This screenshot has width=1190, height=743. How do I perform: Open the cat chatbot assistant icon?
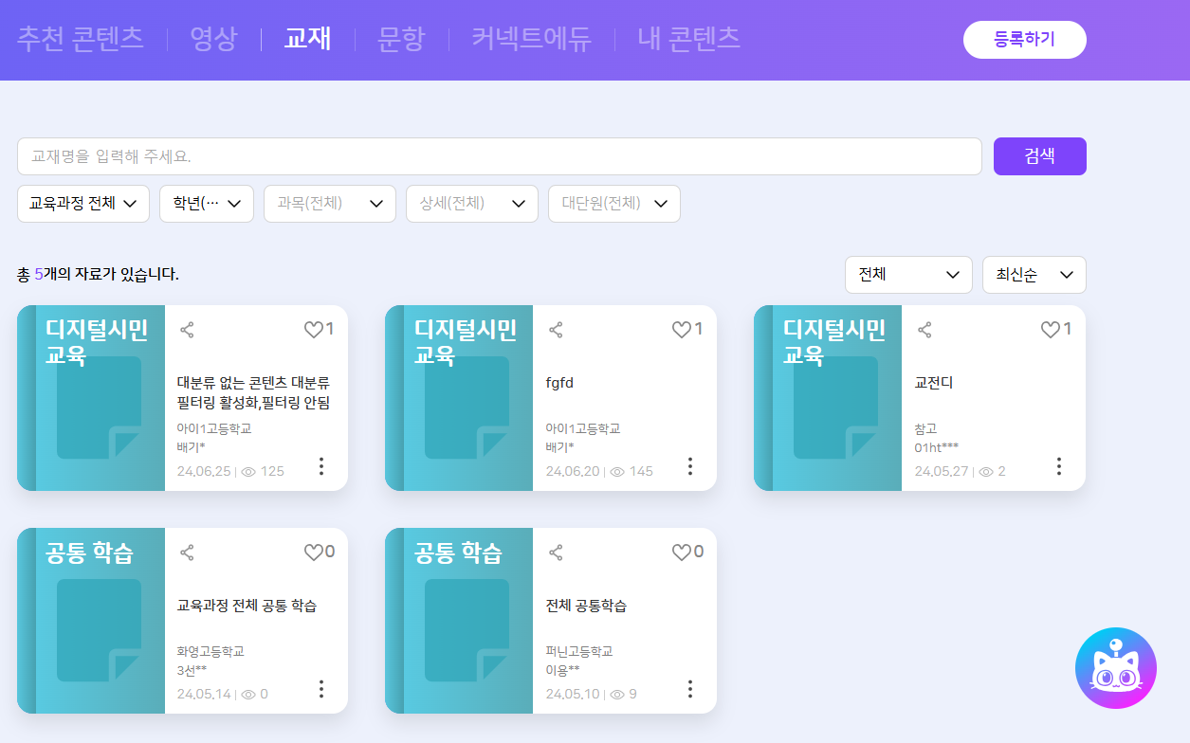pos(1115,668)
